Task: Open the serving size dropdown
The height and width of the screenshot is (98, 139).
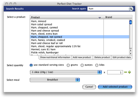Action: 66,72
